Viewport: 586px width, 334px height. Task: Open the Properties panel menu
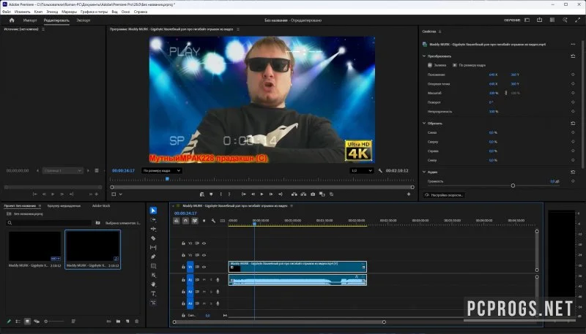click(x=440, y=31)
